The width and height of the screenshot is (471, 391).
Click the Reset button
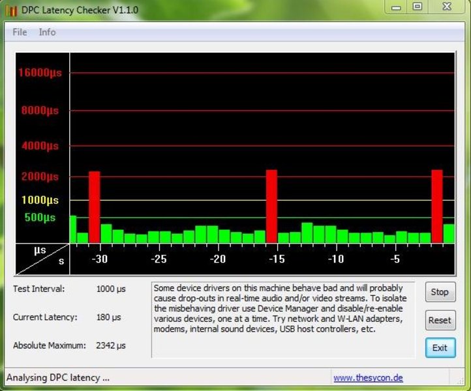440,320
